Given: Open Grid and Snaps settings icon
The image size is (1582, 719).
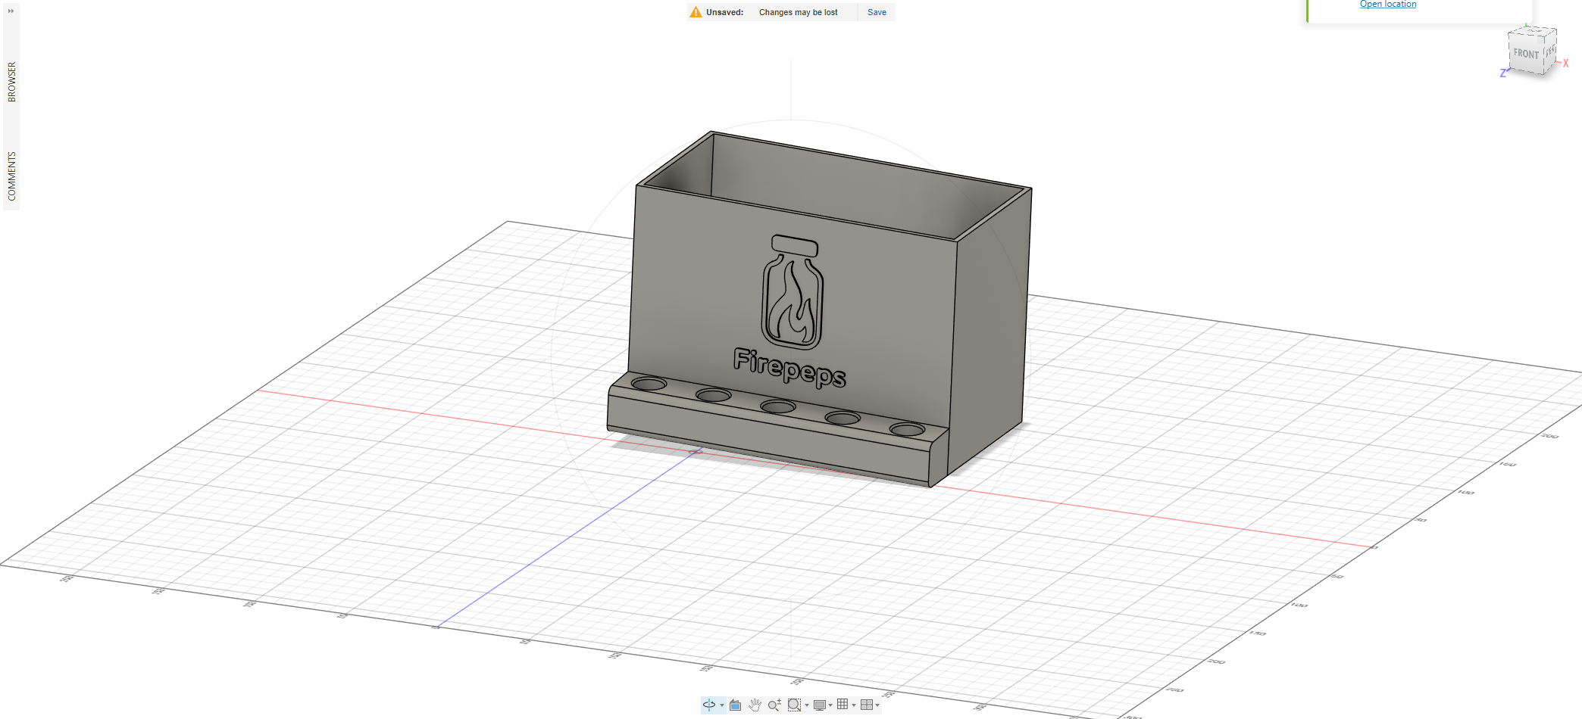Looking at the screenshot, I should tap(843, 705).
